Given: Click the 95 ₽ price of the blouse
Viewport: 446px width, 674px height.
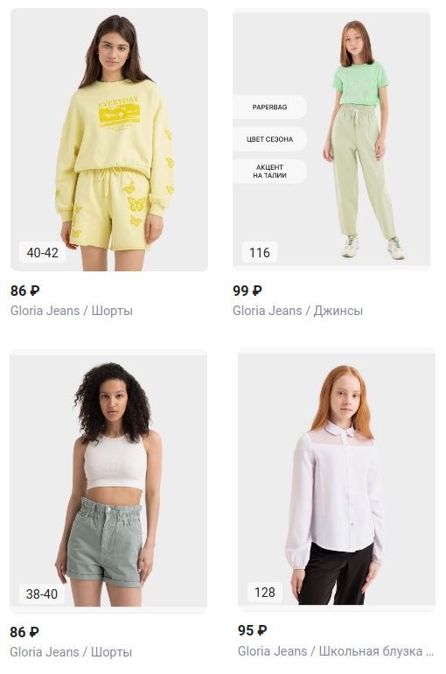Looking at the screenshot, I should tap(253, 630).
